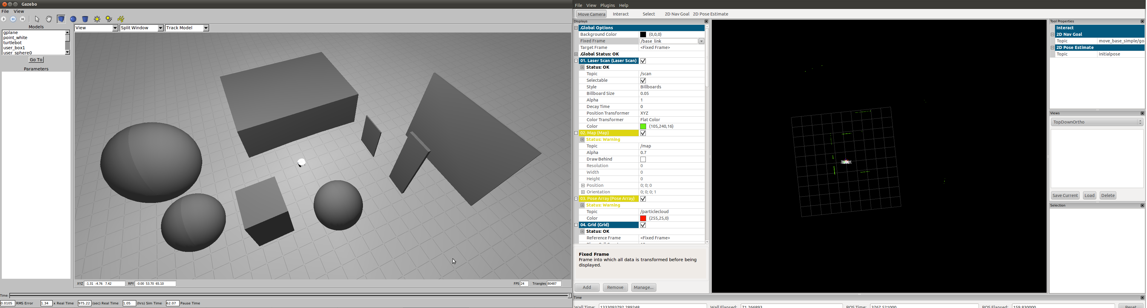Select Move Camera tool in RViz
1147x308 pixels.
point(591,14)
